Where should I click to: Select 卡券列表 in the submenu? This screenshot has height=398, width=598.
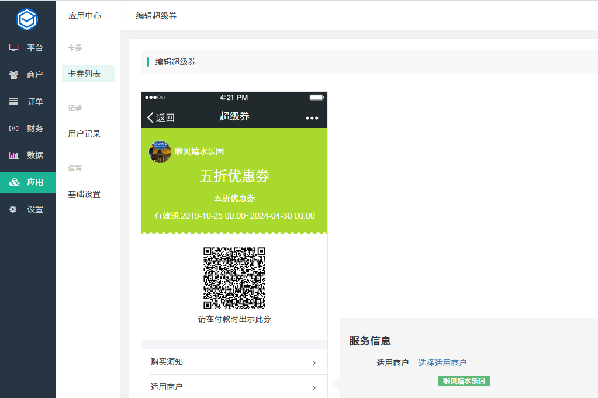88,74
